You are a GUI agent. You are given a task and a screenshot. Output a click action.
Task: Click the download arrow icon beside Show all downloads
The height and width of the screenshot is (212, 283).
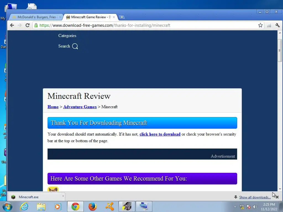pos(235,197)
